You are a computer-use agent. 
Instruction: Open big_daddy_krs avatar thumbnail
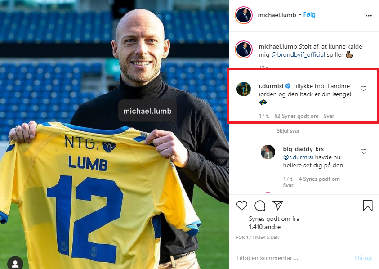coord(268,152)
